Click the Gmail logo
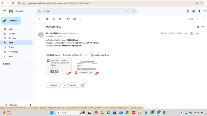Image resolution: width=207 pixels, height=116 pixels. tap(16, 11)
